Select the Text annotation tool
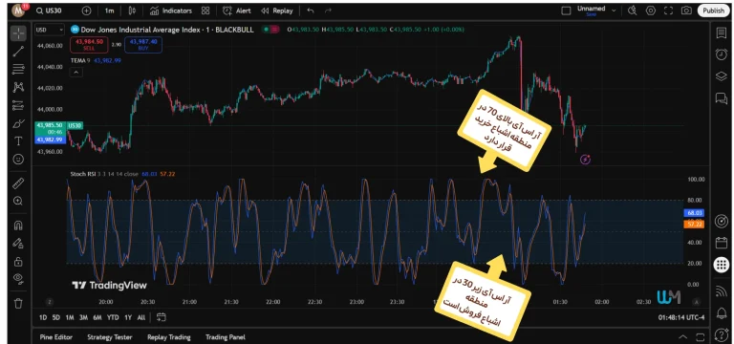The height and width of the screenshot is (344, 734). click(x=18, y=140)
